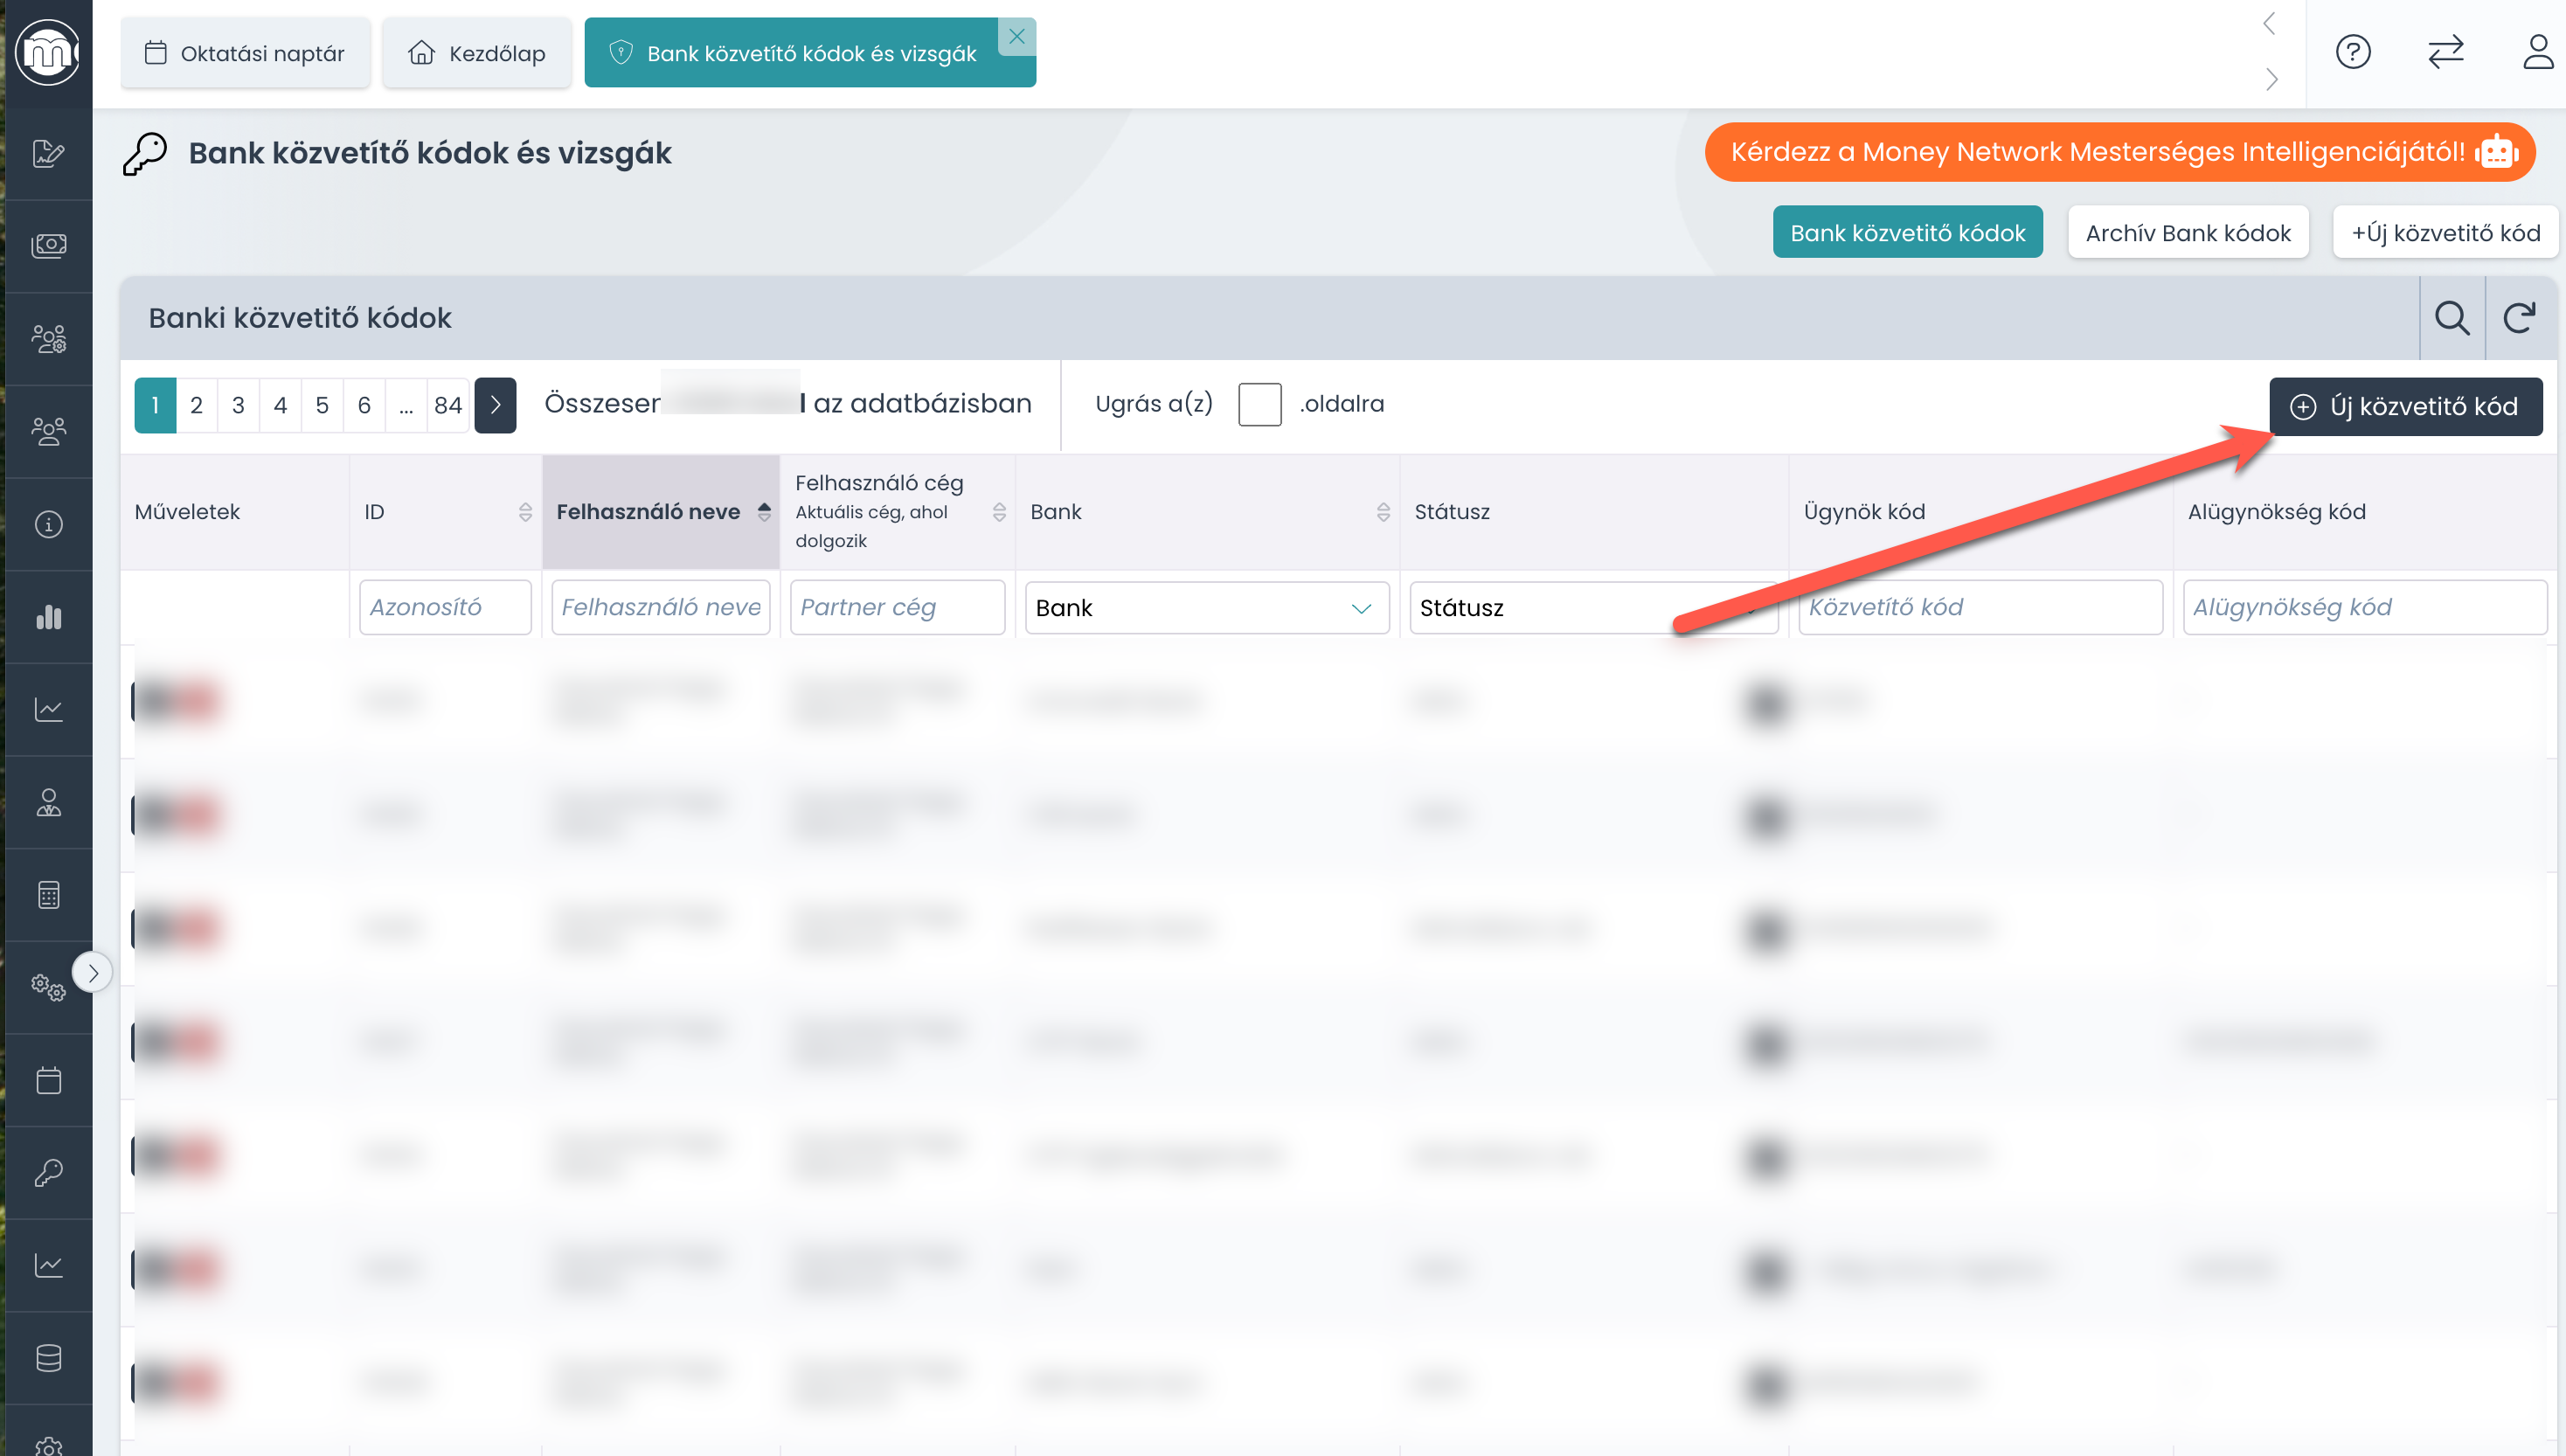Click the money banknote sidebar icon
This screenshot has width=2566, height=1456.
click(48, 246)
